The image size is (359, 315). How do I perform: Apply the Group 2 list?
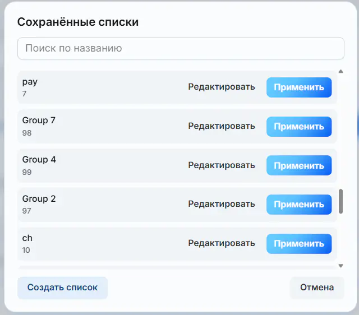point(299,205)
